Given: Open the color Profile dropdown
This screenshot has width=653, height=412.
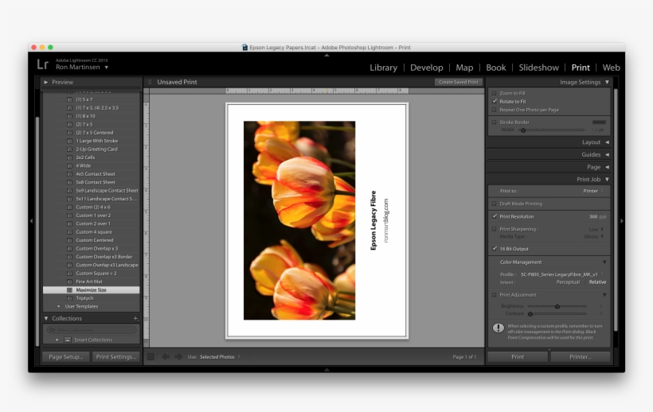Looking at the screenshot, I should pos(561,274).
